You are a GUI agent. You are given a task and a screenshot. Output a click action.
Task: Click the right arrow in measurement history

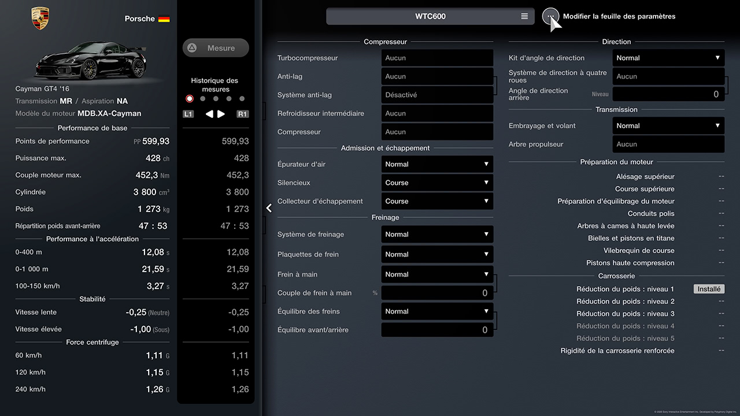click(x=221, y=114)
